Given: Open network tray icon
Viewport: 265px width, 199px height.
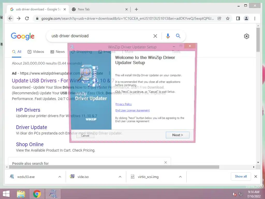Looking at the screenshot, I should tap(241, 194).
